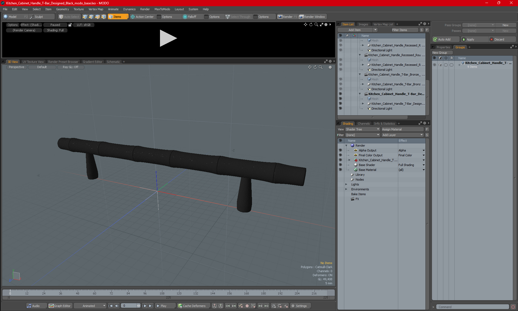Toggle visibility of Alpha Output layer
This screenshot has width=518, height=311.
click(x=340, y=150)
